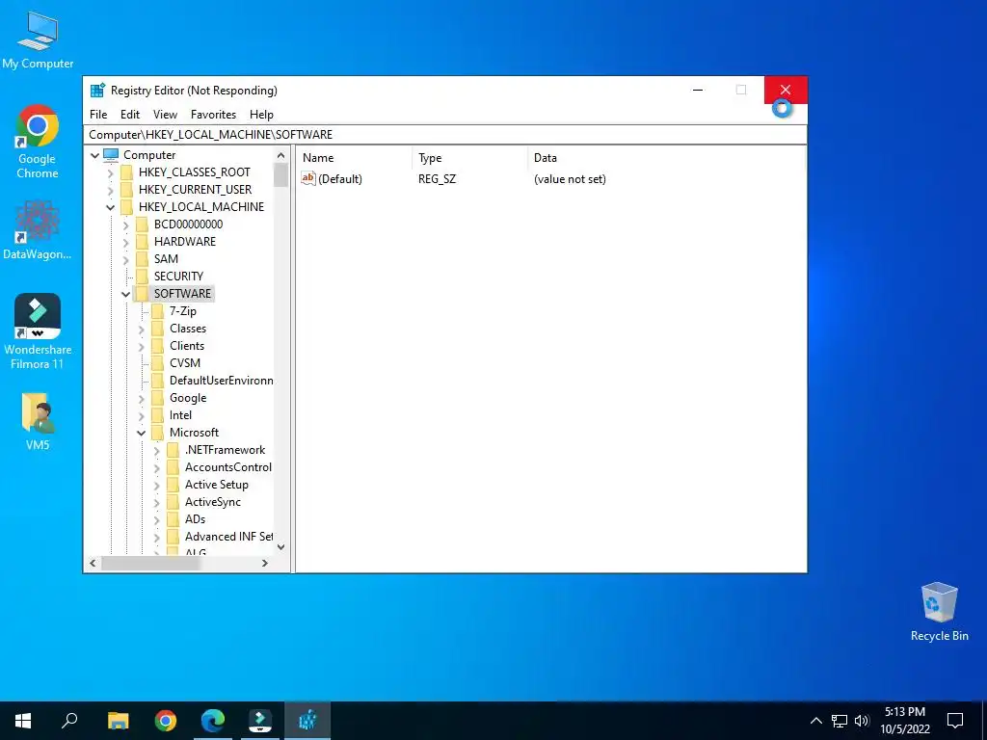Screen dimensions: 987x740
Task: Click tree vertical scrollbar down arrow
Action: (280, 547)
